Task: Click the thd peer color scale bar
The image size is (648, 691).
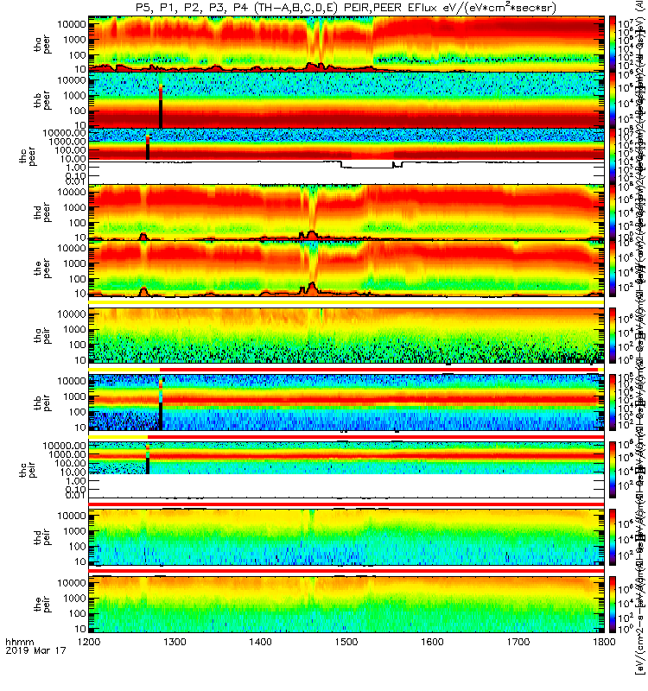Action: [x=613, y=212]
